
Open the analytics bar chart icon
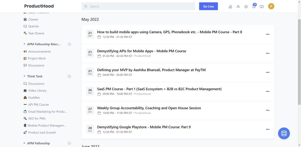pyautogui.click(x=230, y=7)
